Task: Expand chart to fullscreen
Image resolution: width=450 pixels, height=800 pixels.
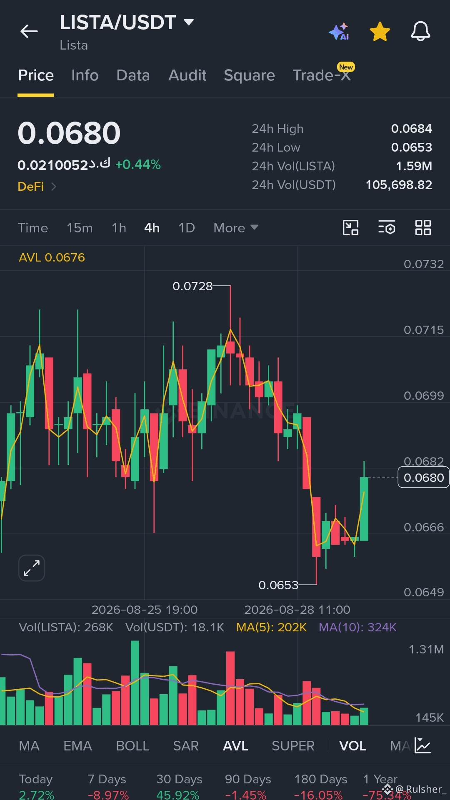Action: point(32,568)
